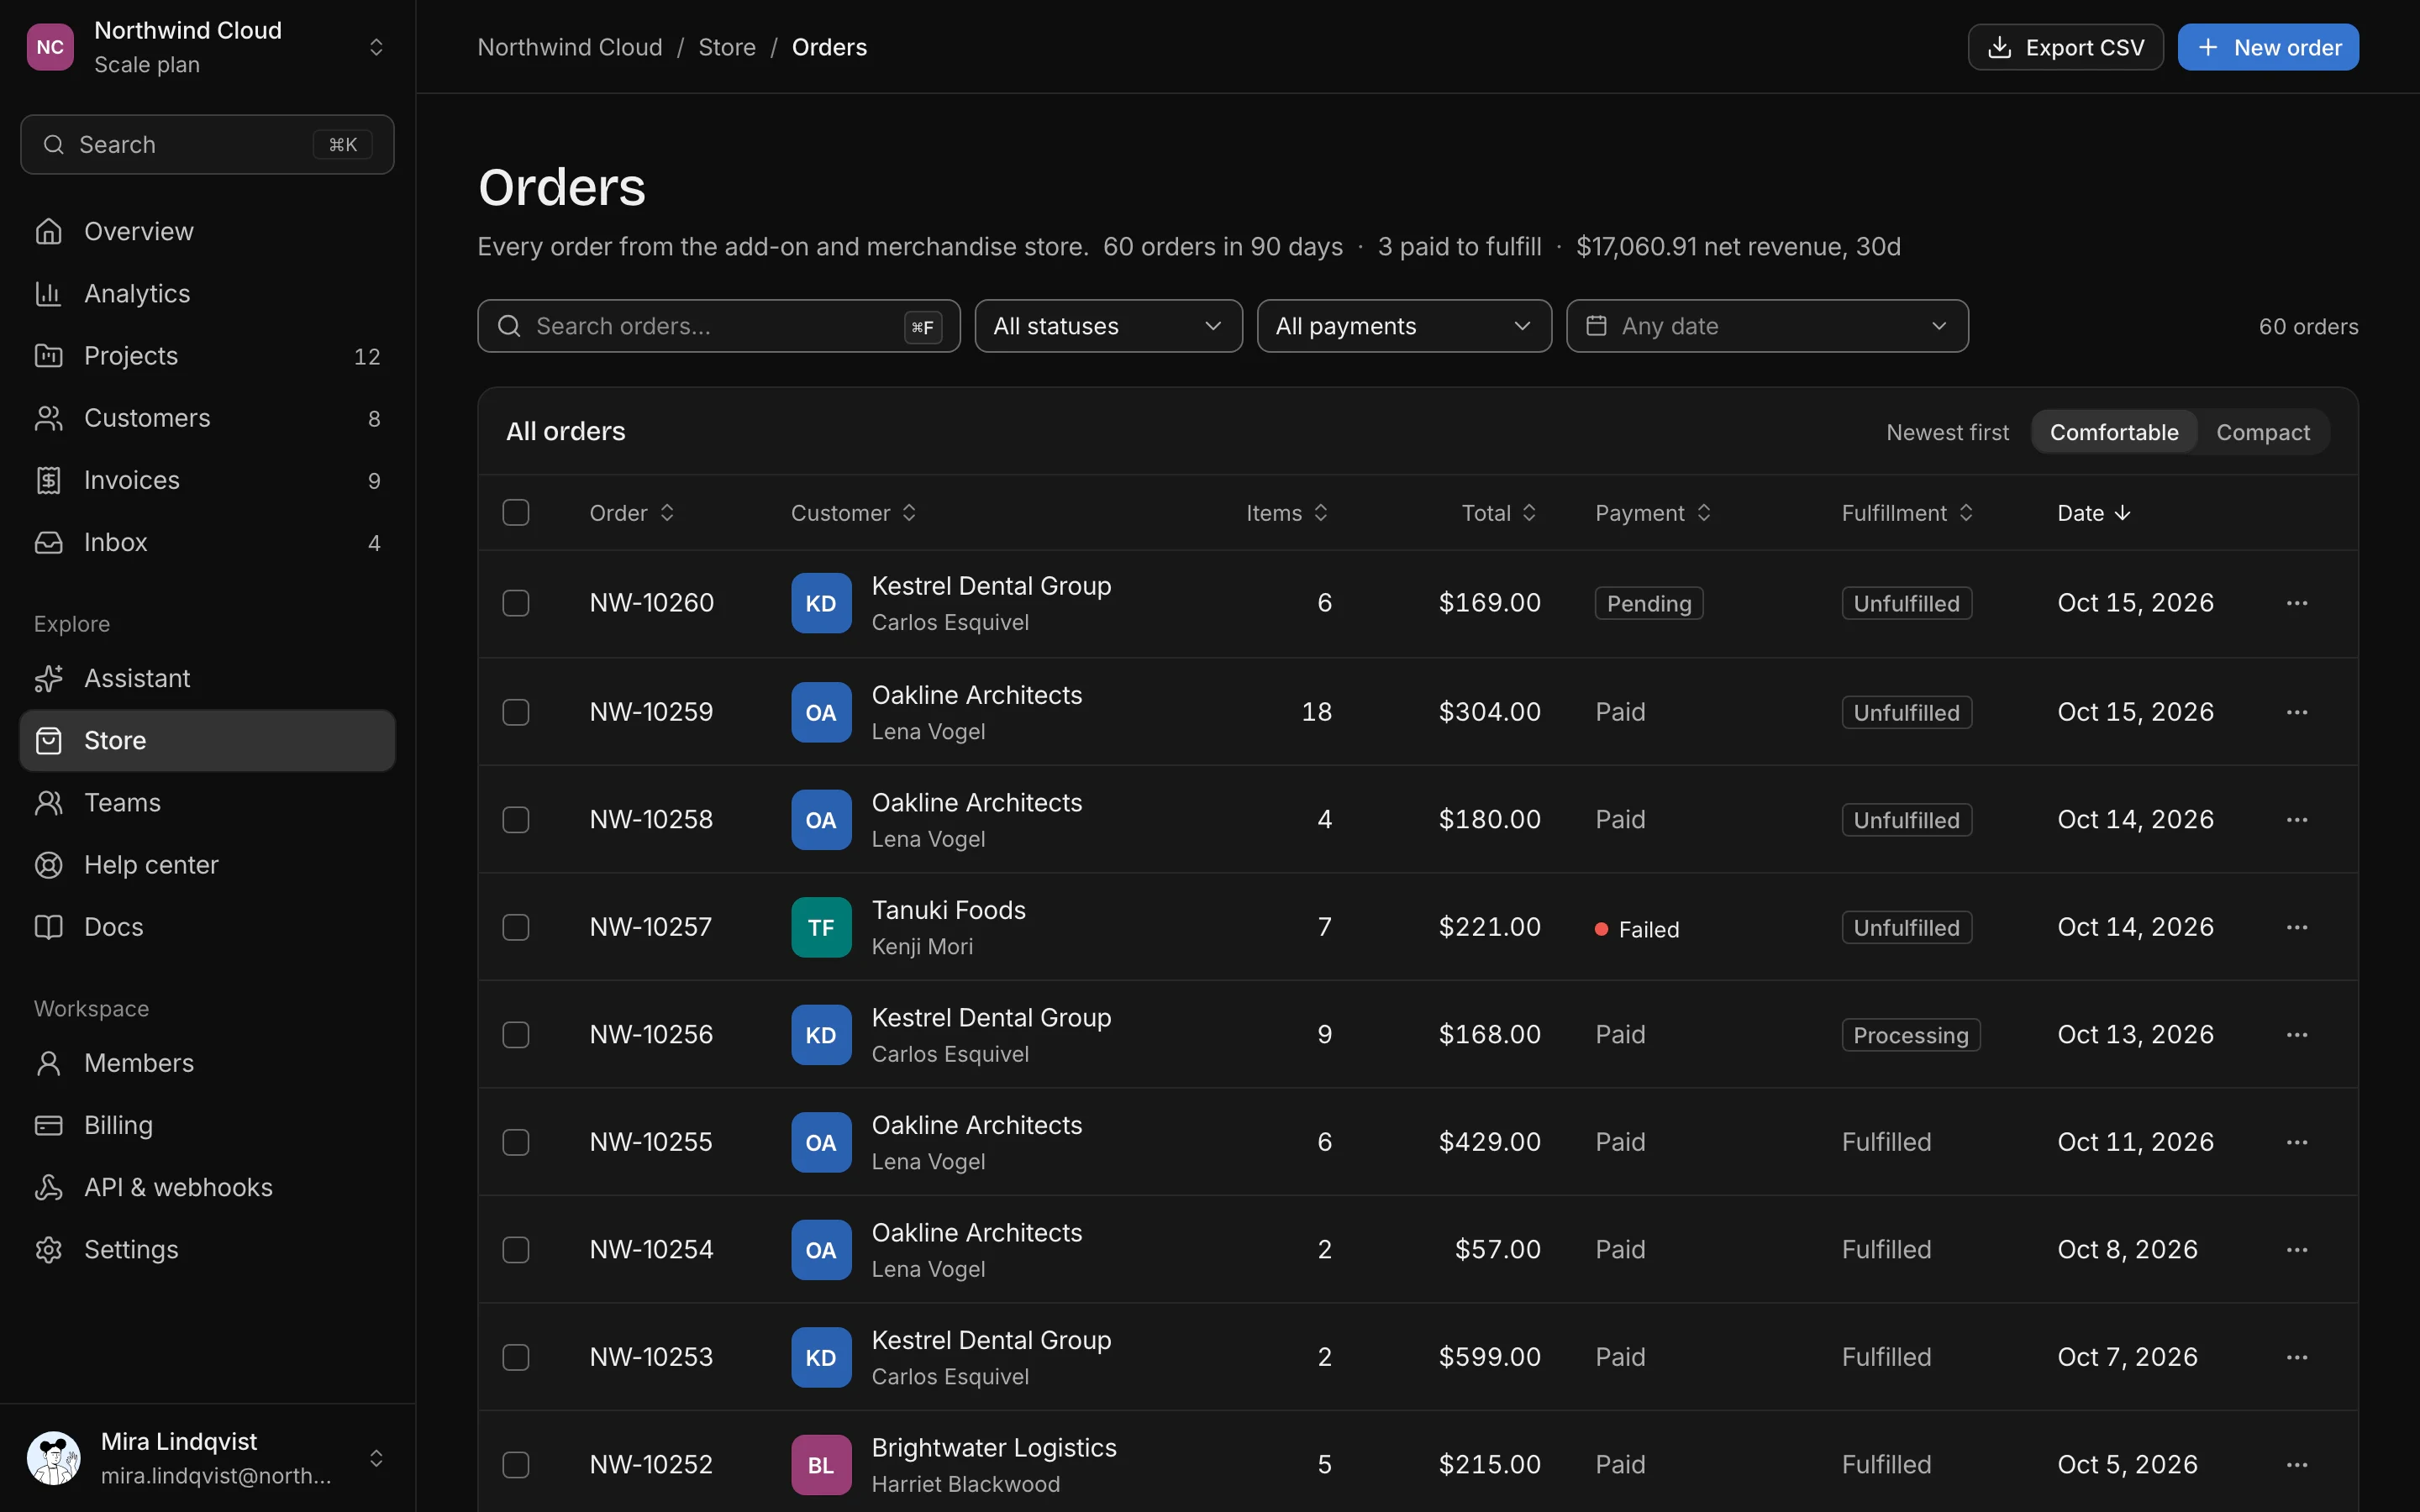
Task: Go to Store breadcrumb link
Action: pos(727,47)
